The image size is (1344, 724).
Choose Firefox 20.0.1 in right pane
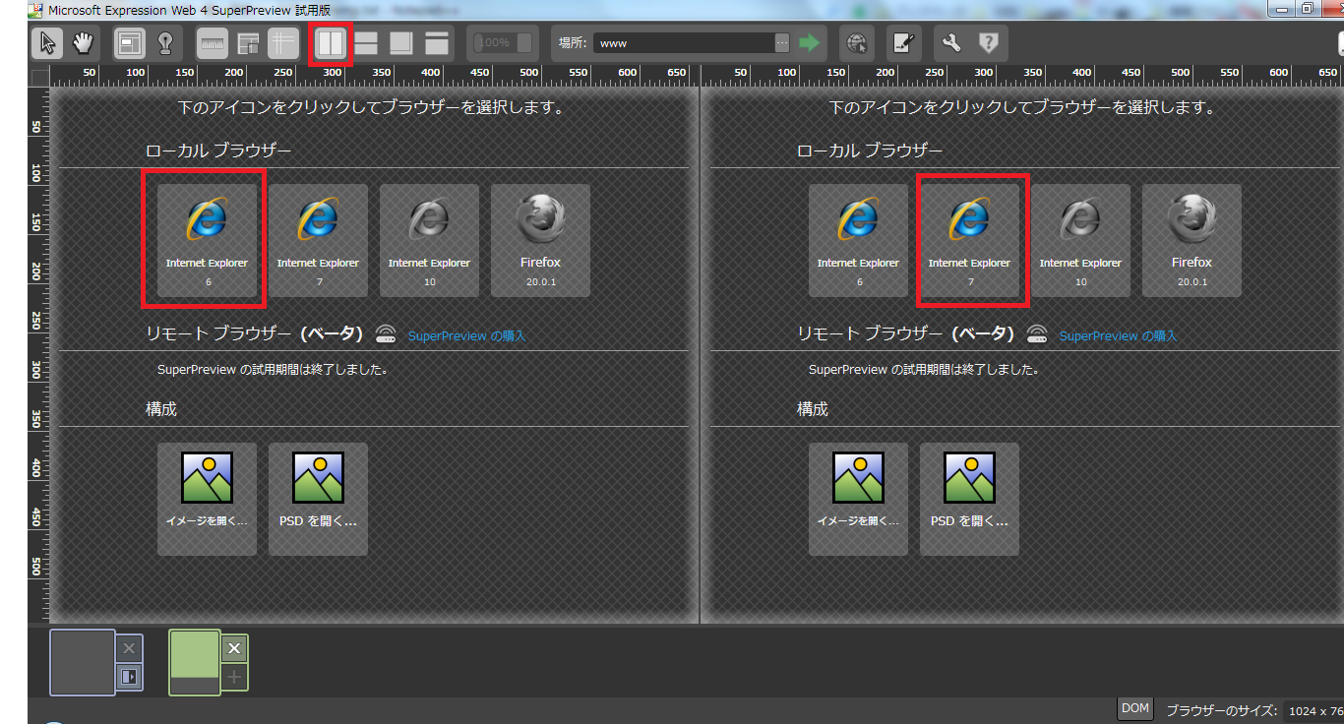pos(1191,240)
